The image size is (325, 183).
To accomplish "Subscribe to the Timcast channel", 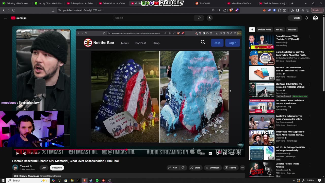I will tap(57, 168).
